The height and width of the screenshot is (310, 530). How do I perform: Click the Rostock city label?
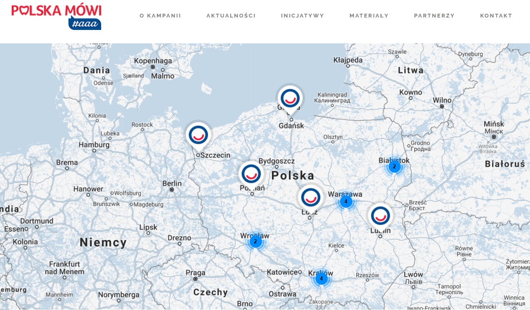click(142, 125)
